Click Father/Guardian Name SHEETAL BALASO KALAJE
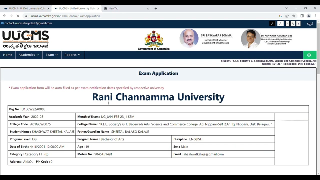Image resolution: width=320 pixels, height=180 pixels. [175, 132]
